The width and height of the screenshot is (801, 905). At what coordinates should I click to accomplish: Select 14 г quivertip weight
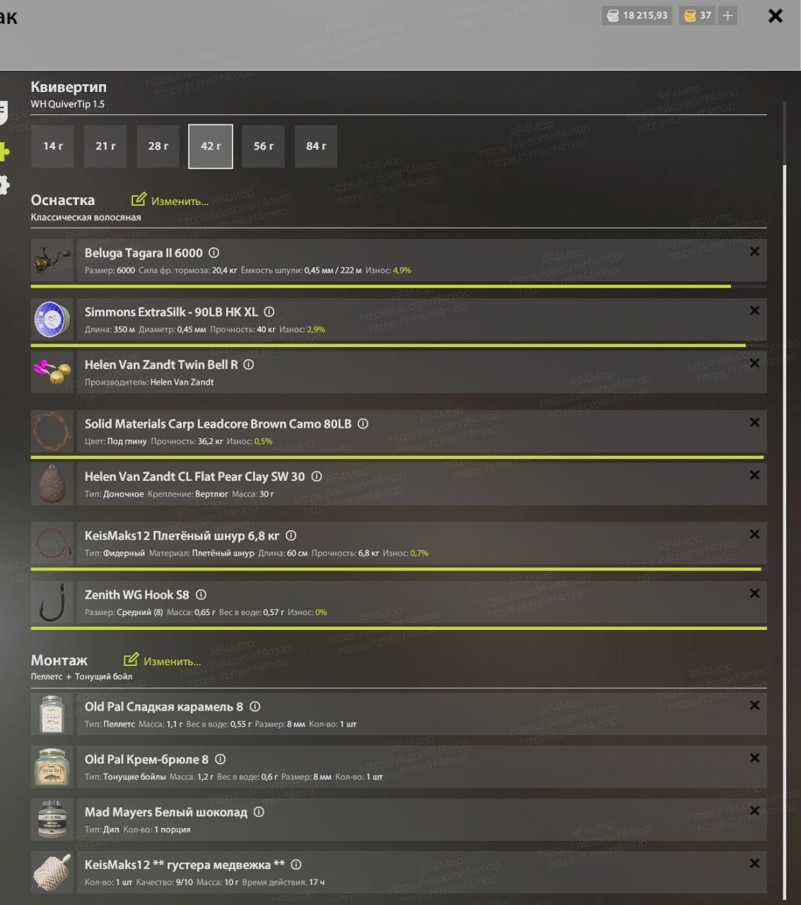pyautogui.click(x=53, y=146)
